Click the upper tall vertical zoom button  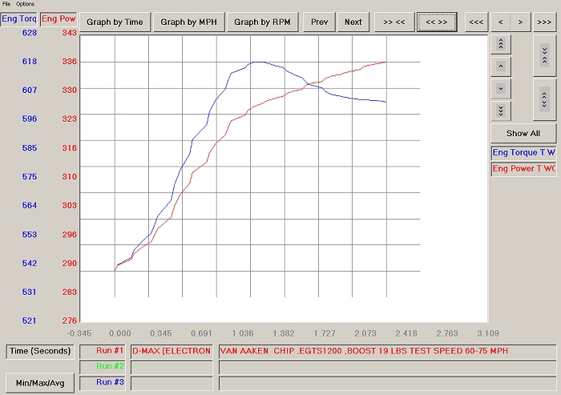tap(544, 55)
